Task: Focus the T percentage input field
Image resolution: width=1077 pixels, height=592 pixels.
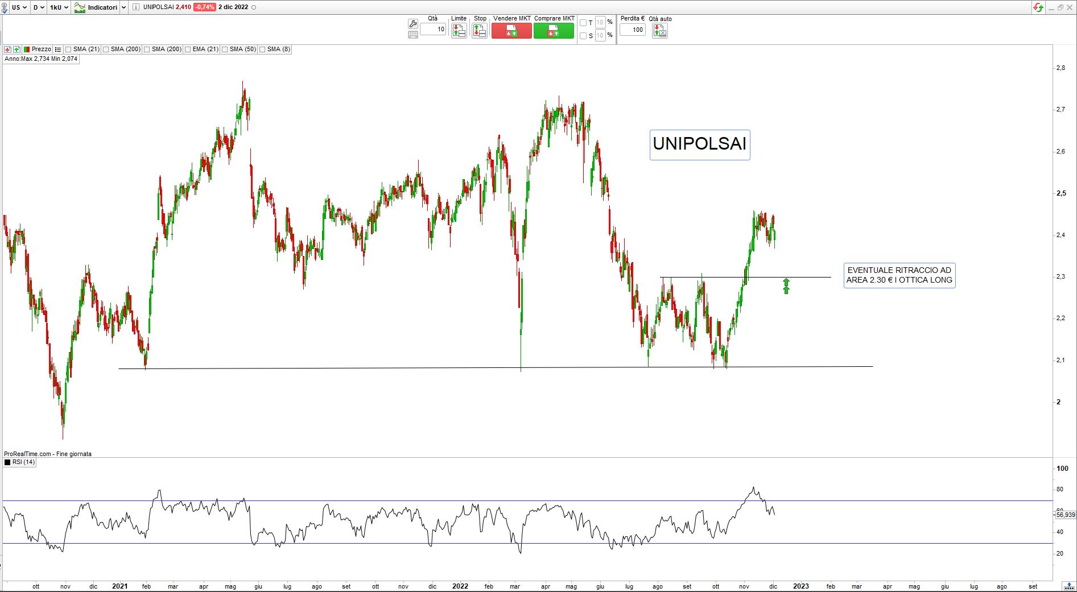Action: tap(600, 23)
